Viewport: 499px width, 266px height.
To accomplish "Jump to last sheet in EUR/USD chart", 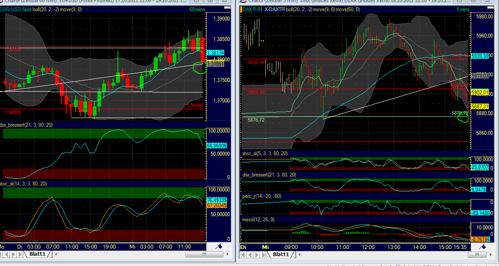I will click(x=20, y=254).
